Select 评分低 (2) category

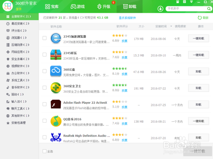[x=19, y=31]
